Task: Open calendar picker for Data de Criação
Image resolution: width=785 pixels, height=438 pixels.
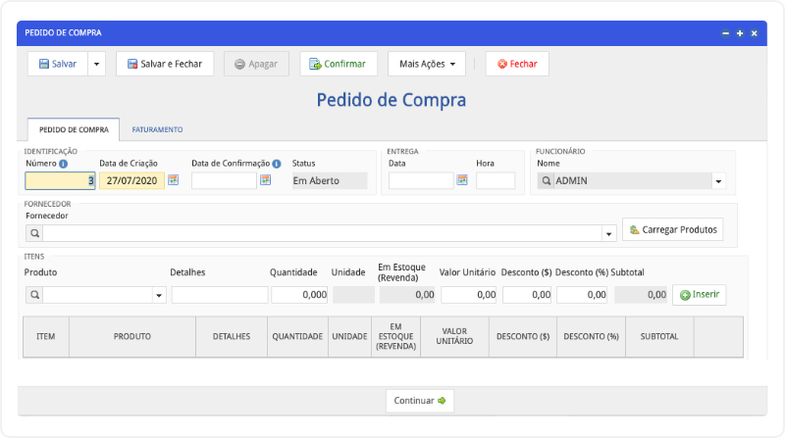Action: click(x=174, y=180)
